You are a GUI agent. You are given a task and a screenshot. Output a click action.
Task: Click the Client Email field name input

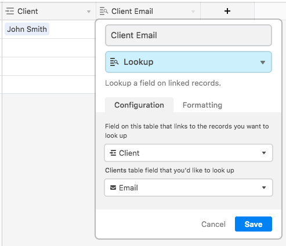189,35
